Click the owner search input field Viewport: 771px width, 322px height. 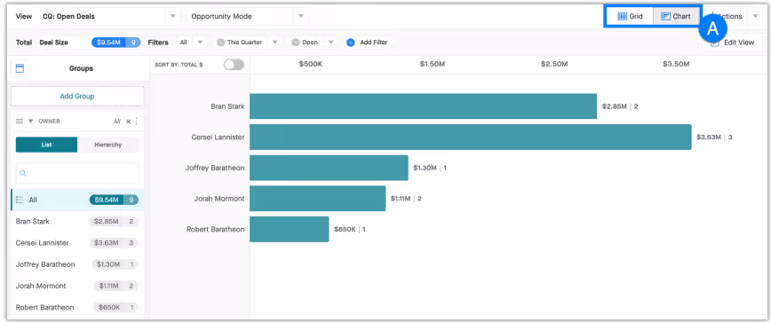tap(77, 173)
